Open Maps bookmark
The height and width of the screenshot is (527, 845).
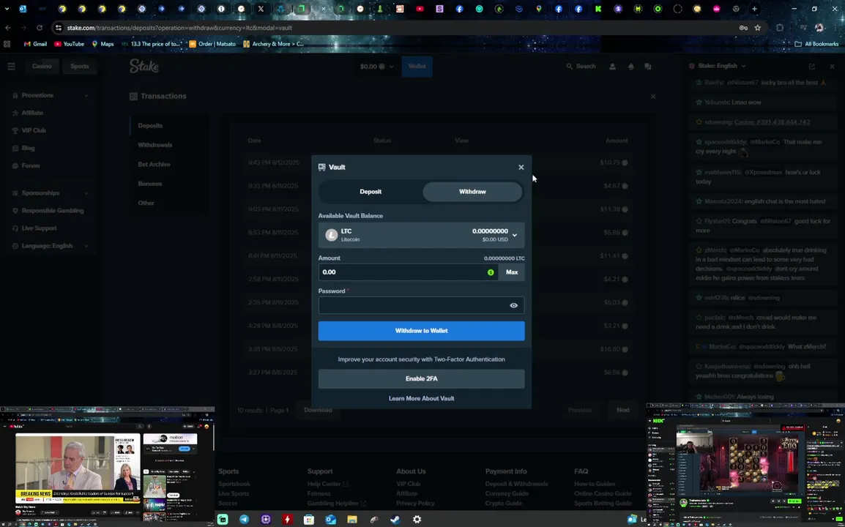pyautogui.click(x=103, y=44)
